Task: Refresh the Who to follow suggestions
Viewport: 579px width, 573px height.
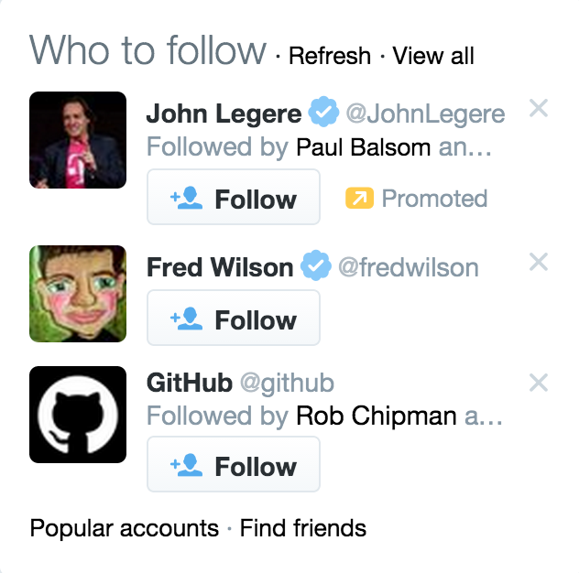Action: point(330,56)
